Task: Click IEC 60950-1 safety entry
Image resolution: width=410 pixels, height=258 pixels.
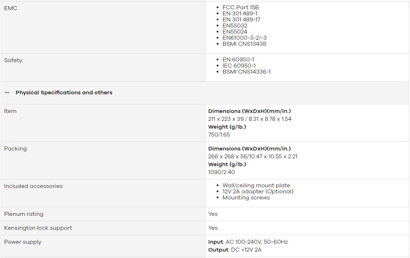Action: click(x=239, y=66)
